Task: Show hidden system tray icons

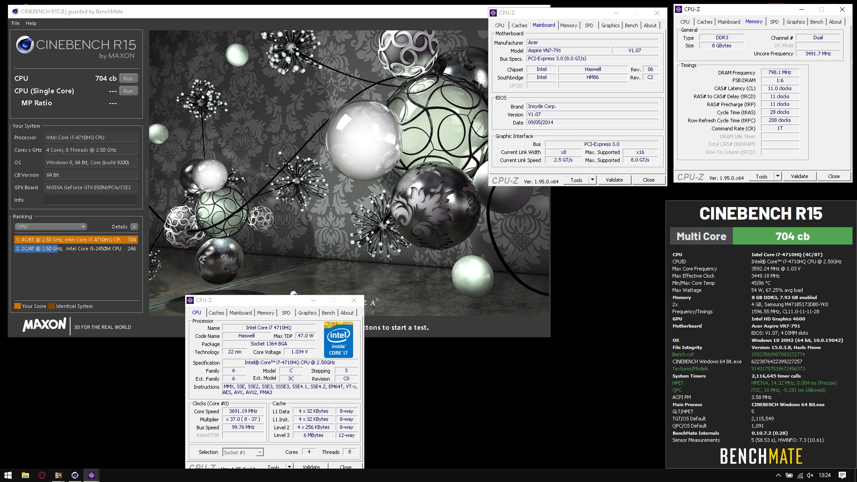Action: click(x=778, y=475)
